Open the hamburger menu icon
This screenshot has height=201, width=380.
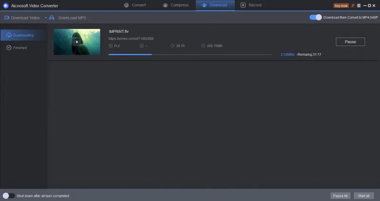coord(359,5)
